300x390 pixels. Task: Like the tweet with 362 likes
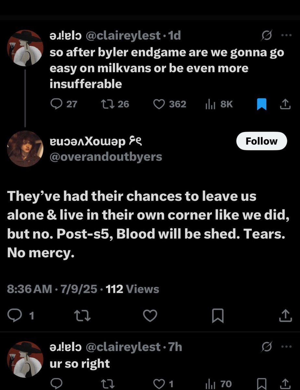coord(169,104)
